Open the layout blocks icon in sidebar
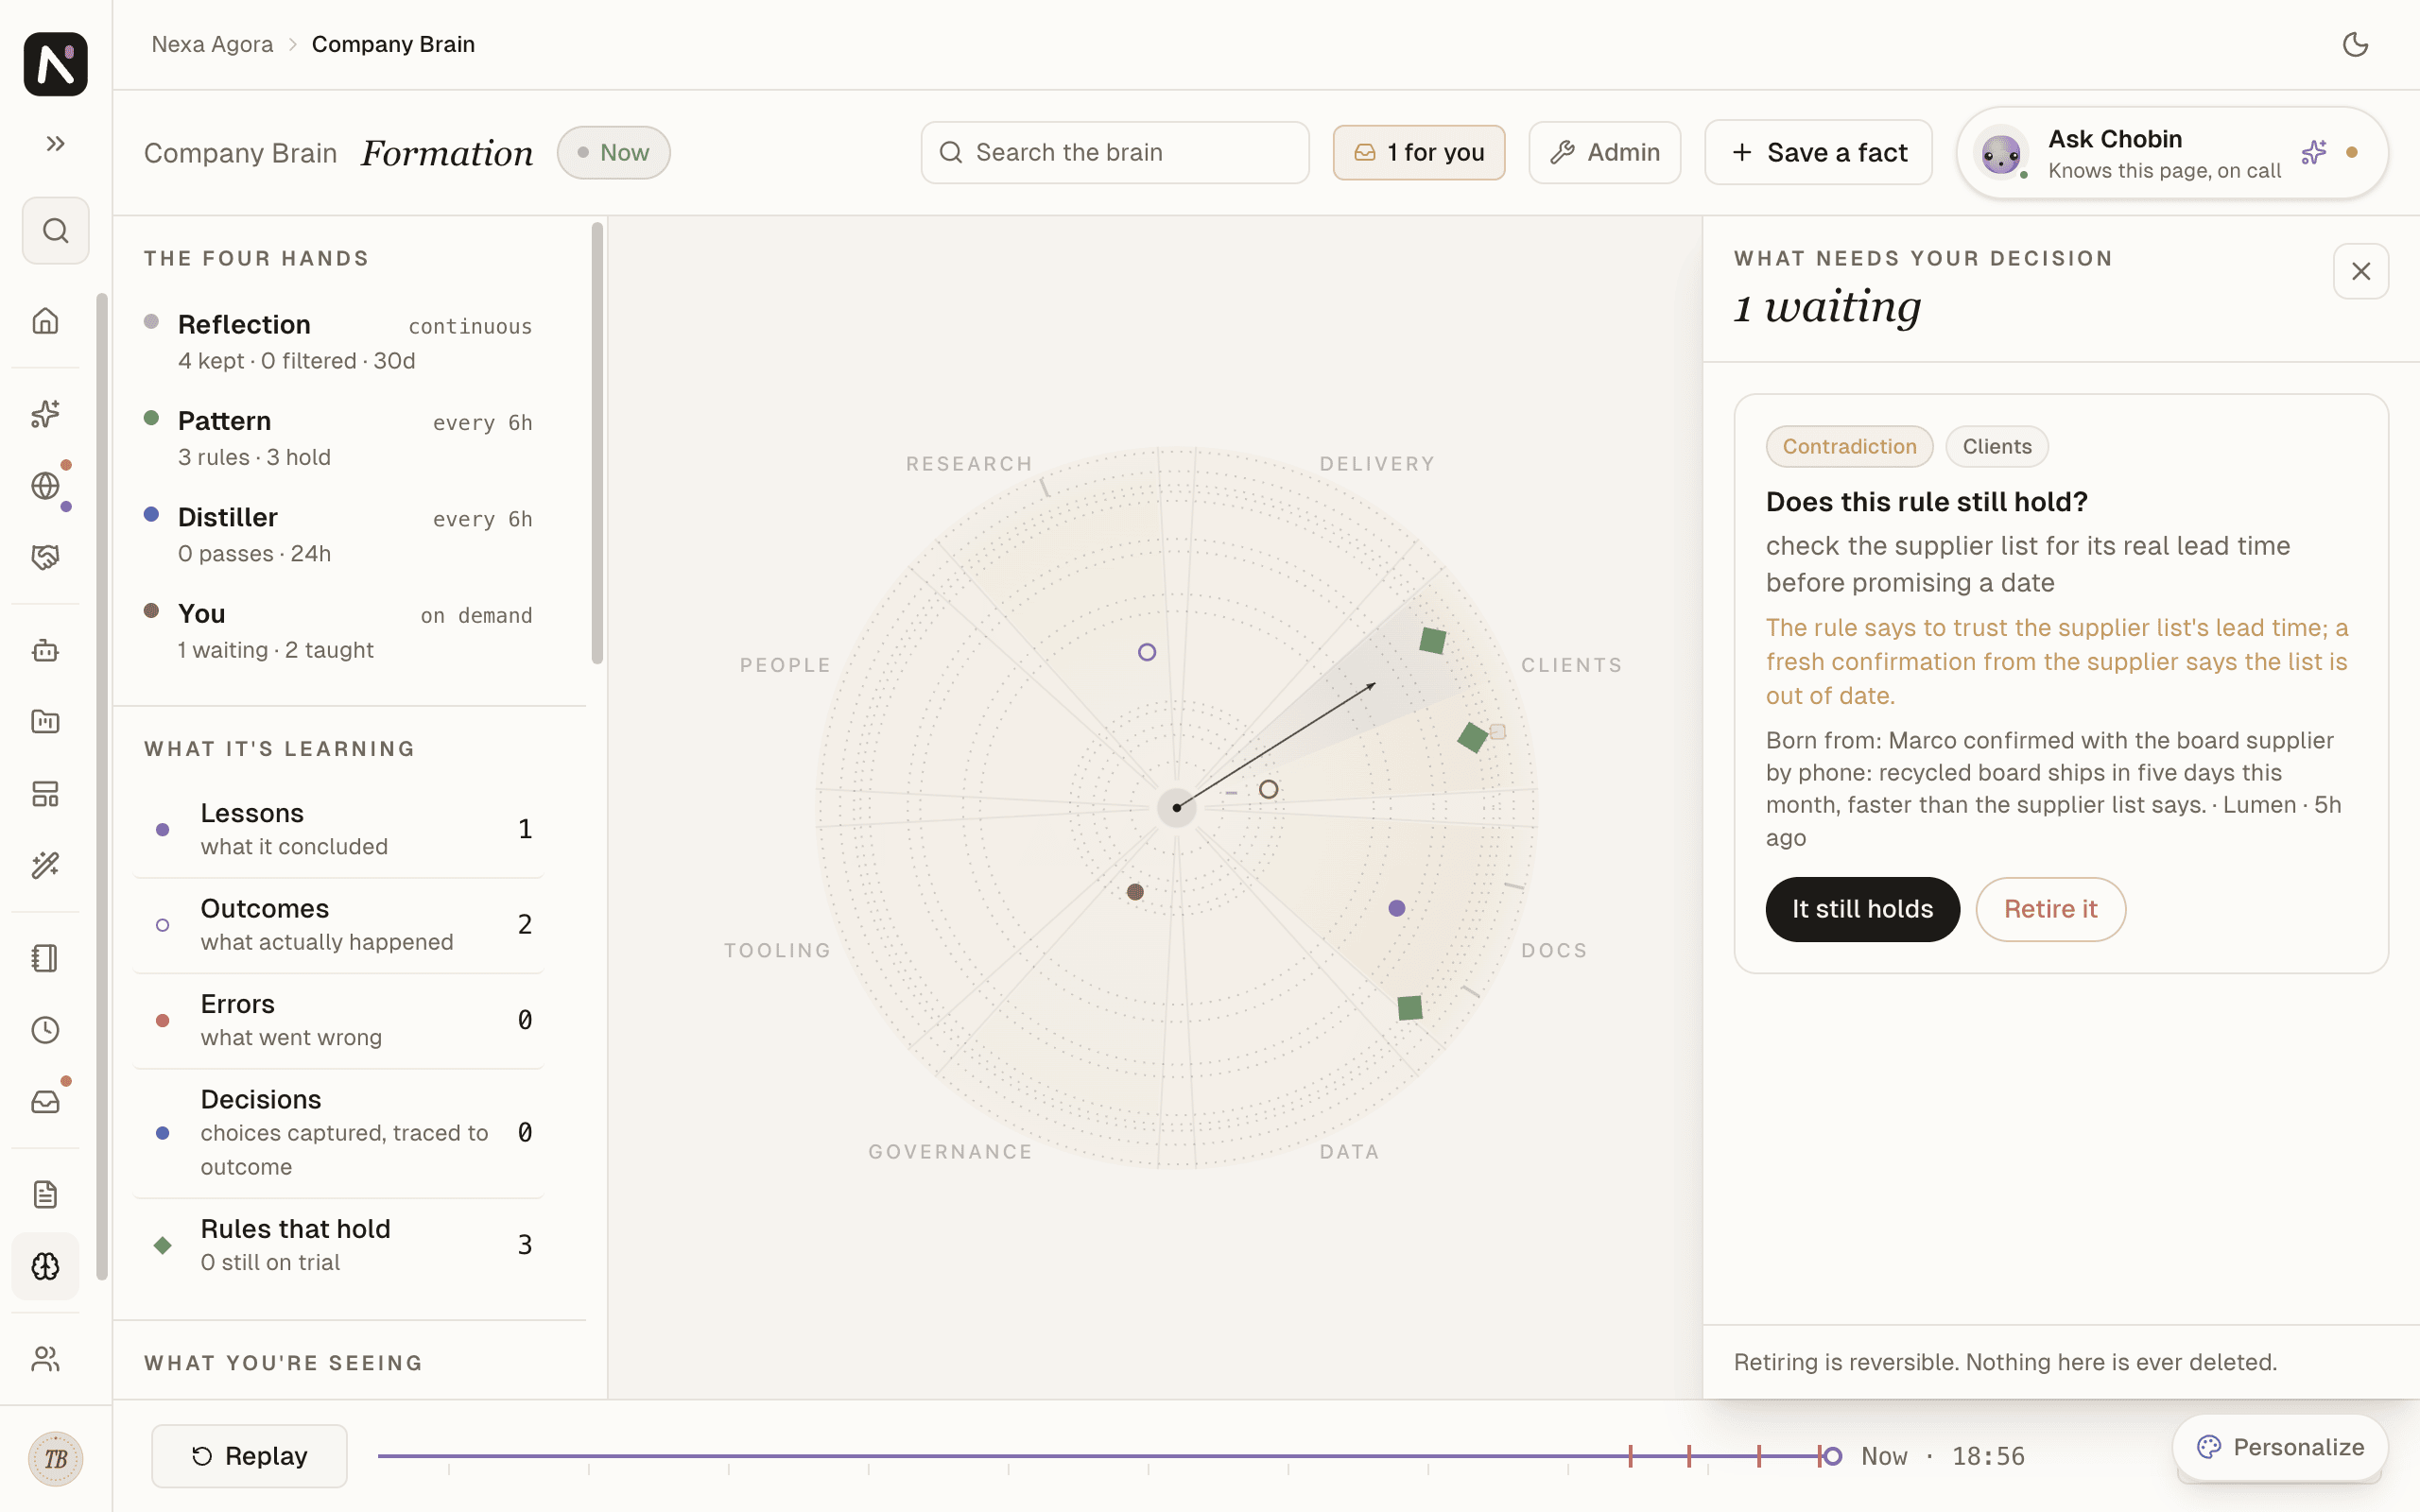The height and width of the screenshot is (1512, 2420). point(45,794)
